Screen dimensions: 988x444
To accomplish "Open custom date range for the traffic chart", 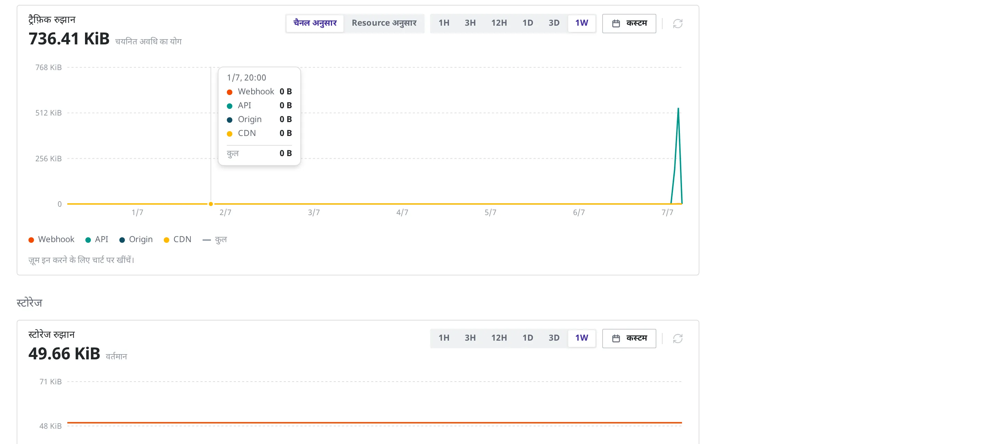I will (629, 23).
